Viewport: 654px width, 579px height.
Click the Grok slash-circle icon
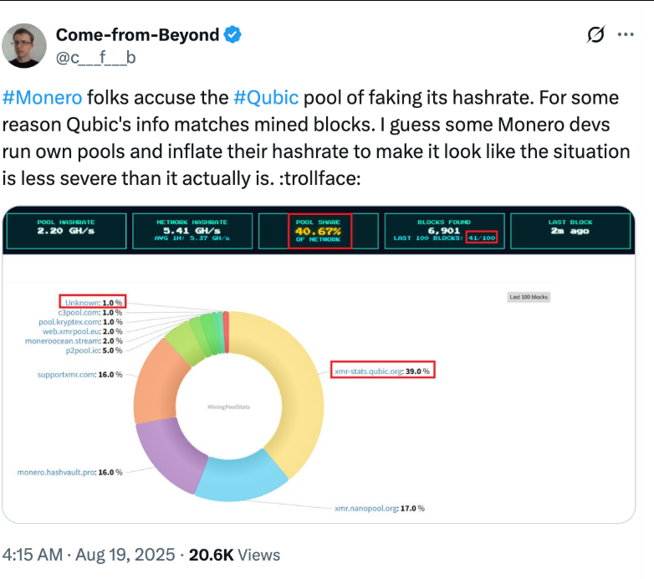596,35
